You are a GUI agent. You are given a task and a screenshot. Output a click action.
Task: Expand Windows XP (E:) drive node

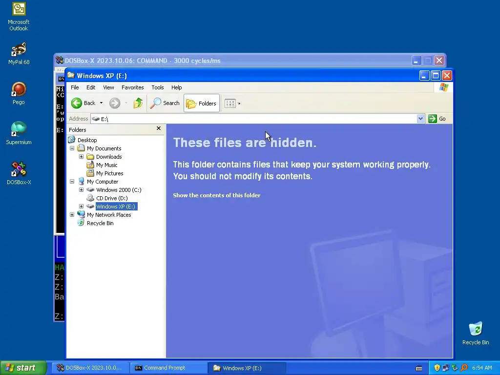coord(82,207)
